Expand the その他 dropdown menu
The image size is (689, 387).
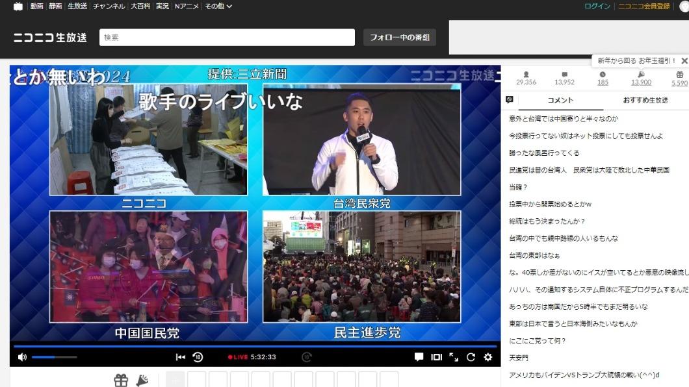coord(218,6)
